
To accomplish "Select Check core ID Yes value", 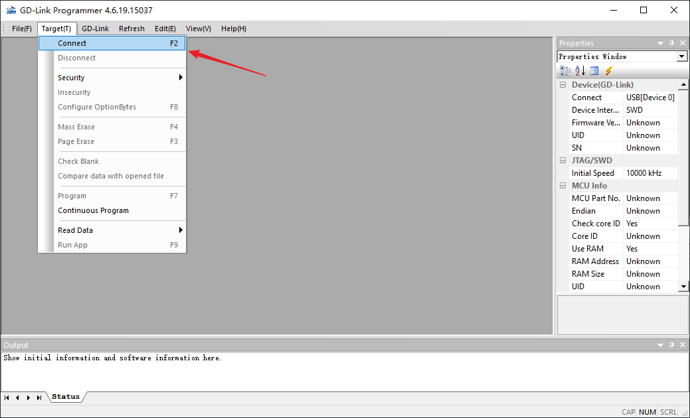I will [x=650, y=224].
